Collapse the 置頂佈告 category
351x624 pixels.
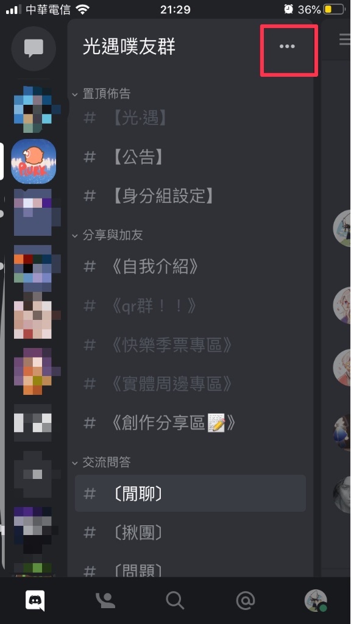tap(102, 94)
